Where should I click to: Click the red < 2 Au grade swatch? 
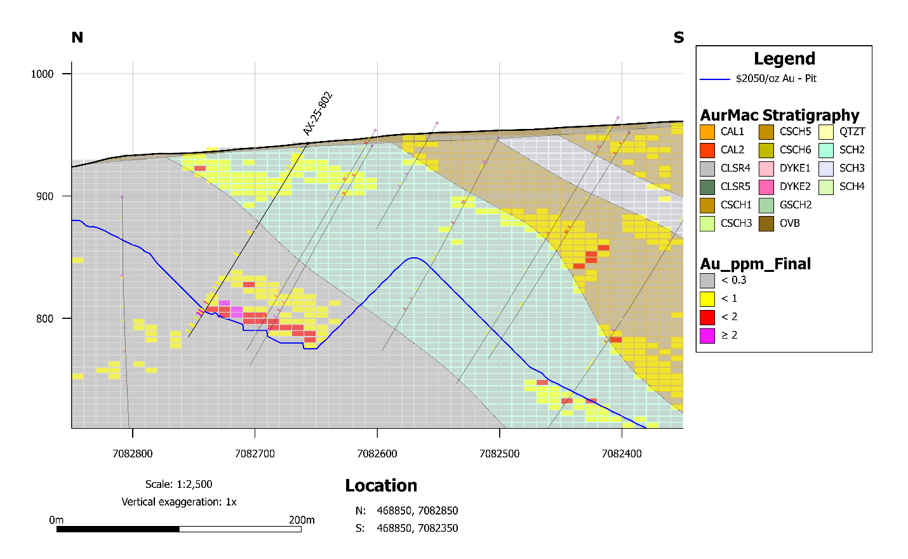click(x=707, y=317)
